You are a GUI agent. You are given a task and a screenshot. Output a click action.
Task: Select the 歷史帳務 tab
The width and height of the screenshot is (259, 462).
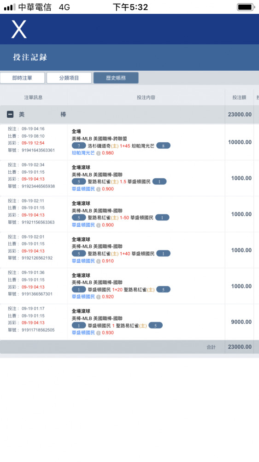(x=116, y=78)
